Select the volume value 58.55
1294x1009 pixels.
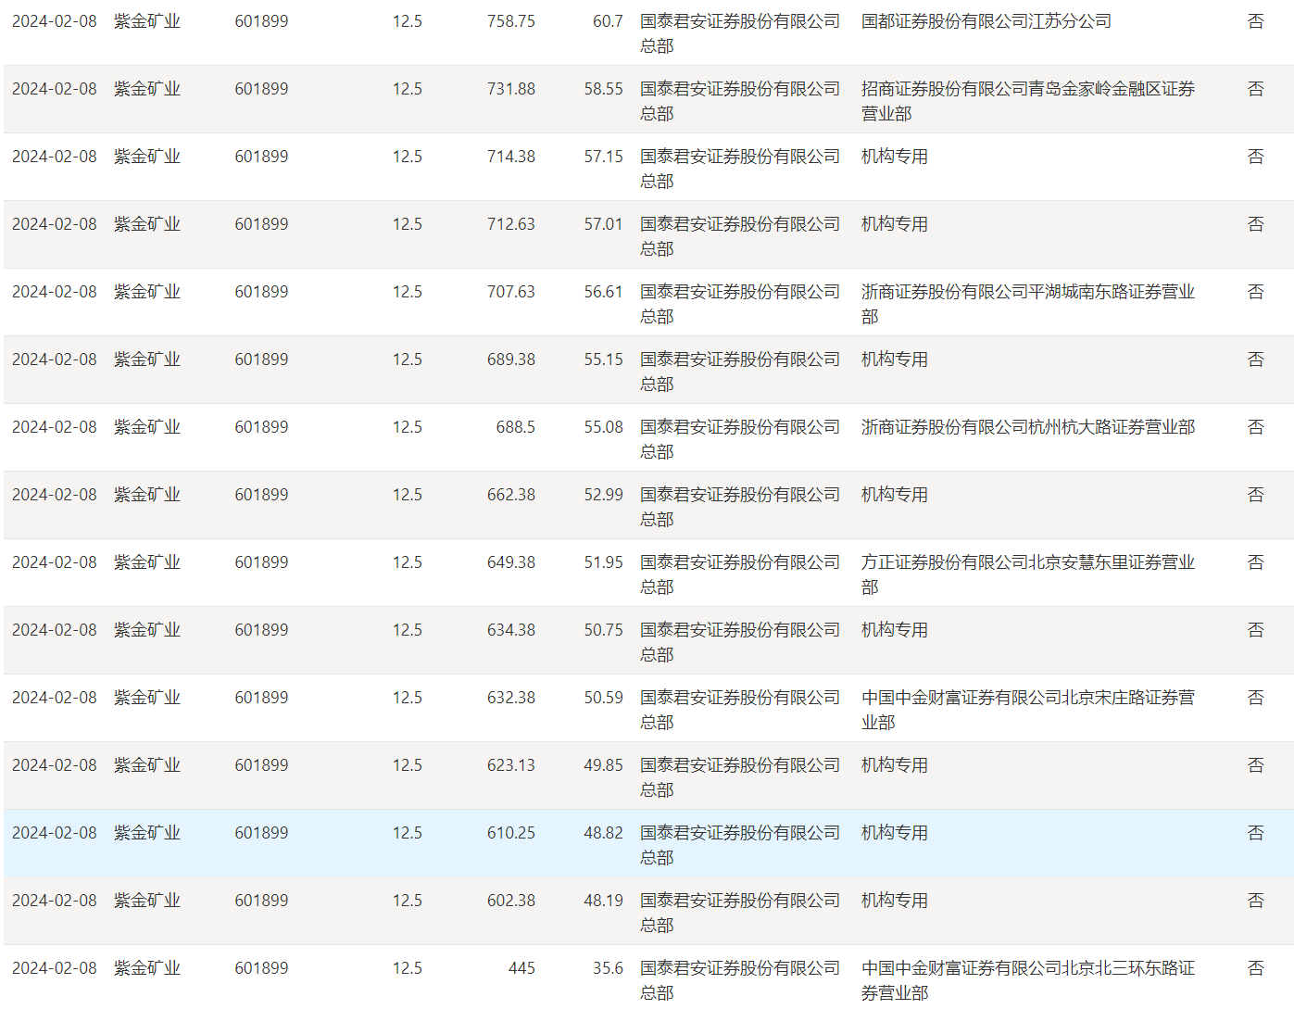point(604,89)
